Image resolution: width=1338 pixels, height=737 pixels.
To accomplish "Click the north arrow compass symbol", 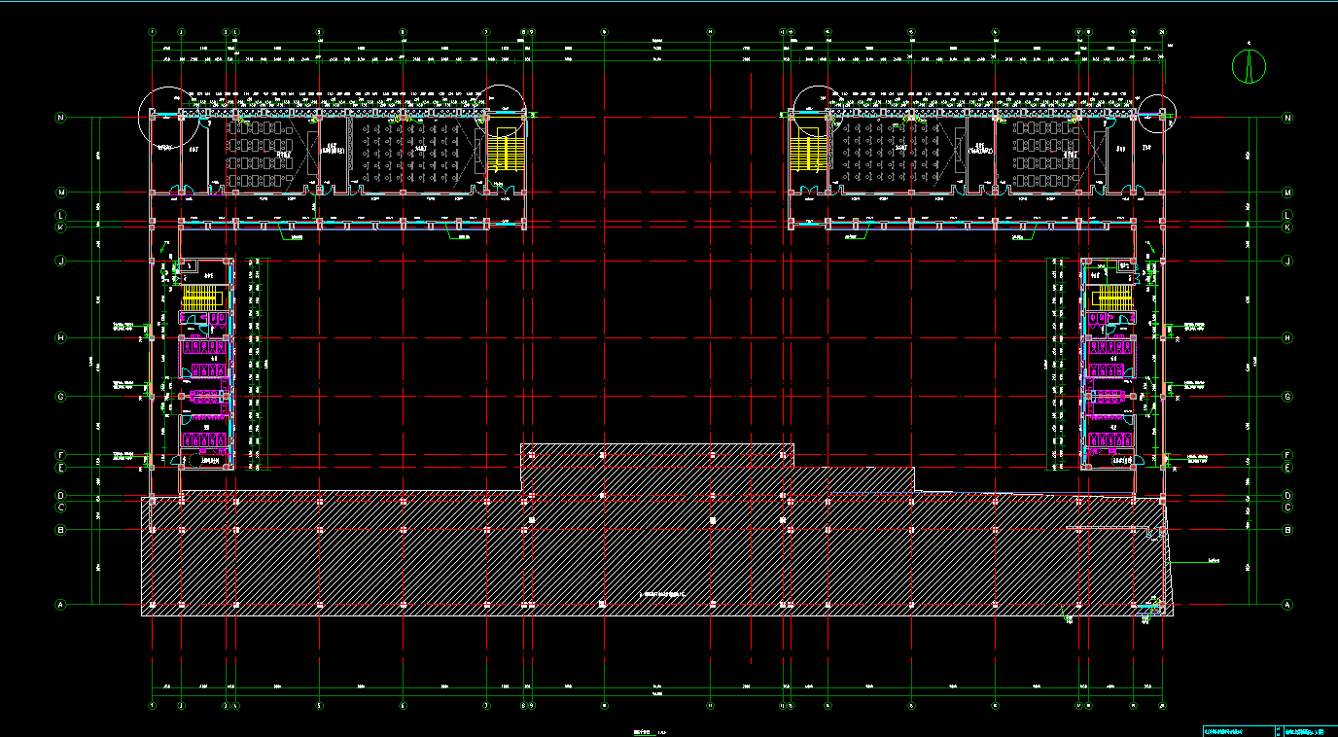I will coord(1249,65).
